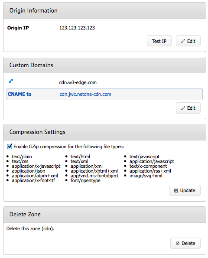Screen dimensions: 208x258
Task: Click the Update button
Action: pyautogui.click(x=185, y=190)
